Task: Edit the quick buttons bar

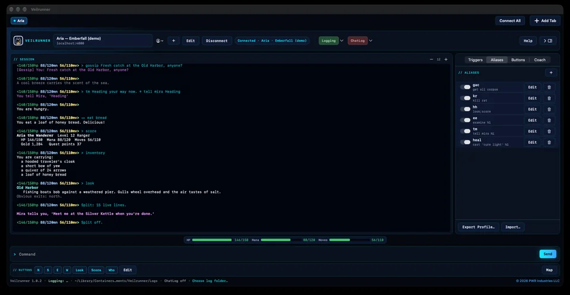Action: pos(128,270)
